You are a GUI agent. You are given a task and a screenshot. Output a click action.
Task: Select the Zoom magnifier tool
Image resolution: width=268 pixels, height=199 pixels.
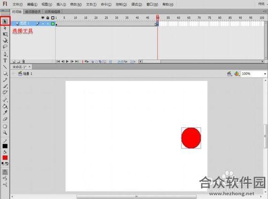coord(5,133)
